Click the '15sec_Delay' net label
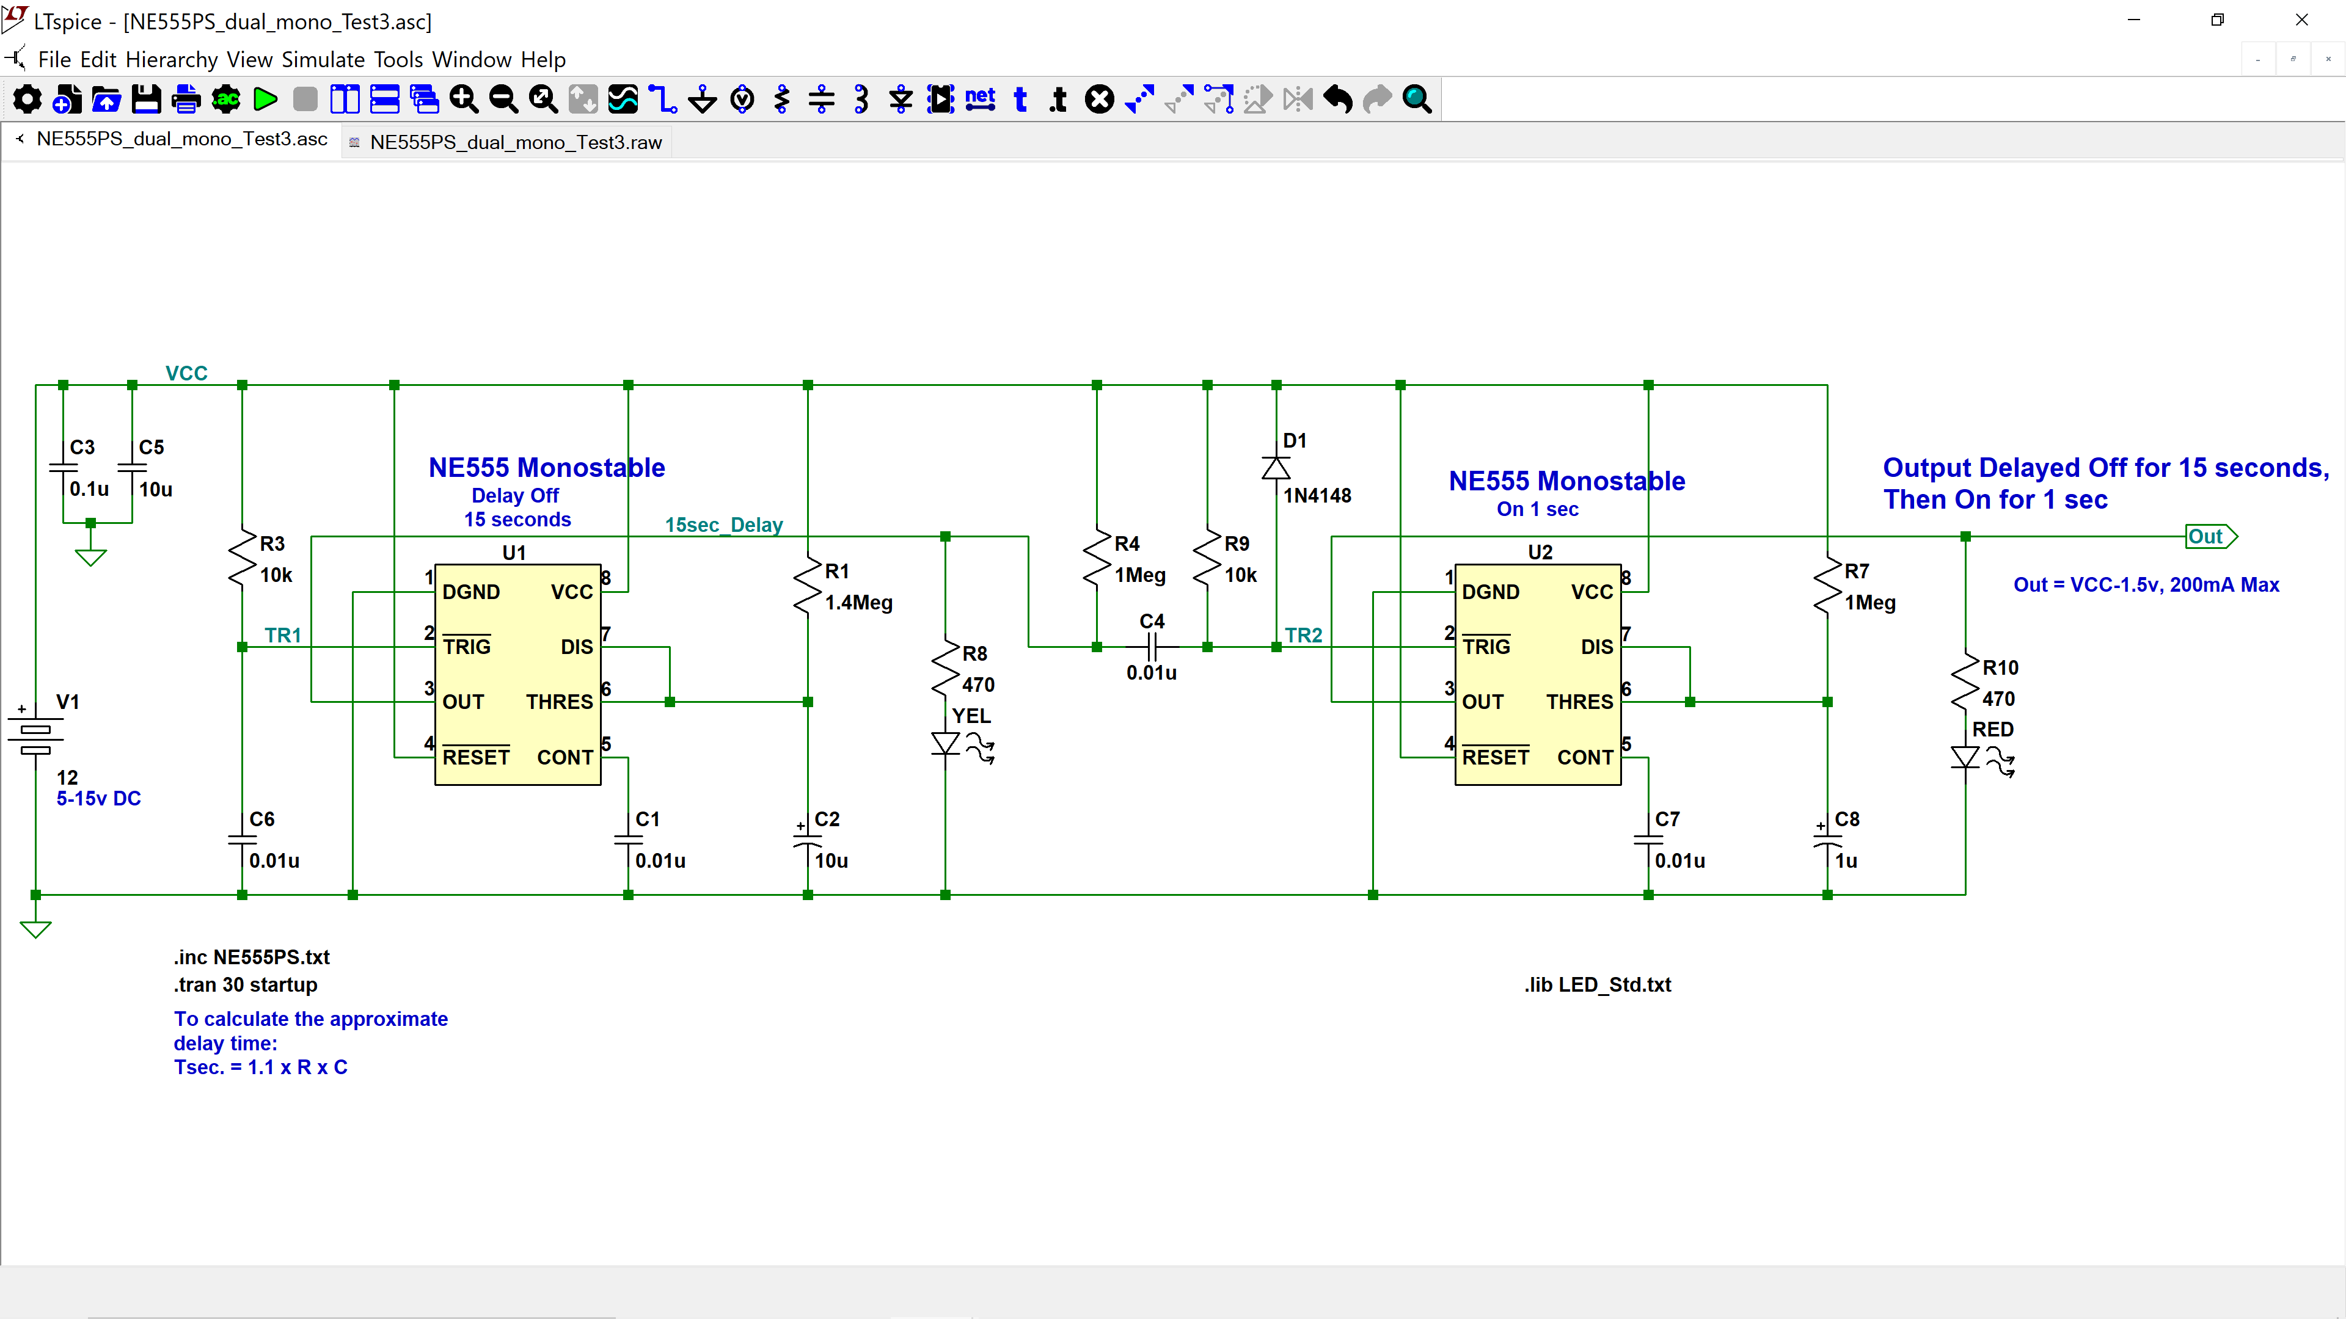 (724, 525)
